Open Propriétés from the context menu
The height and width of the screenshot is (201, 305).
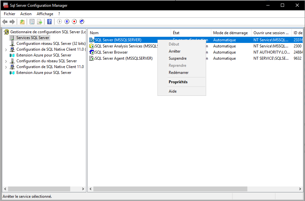(x=182, y=82)
